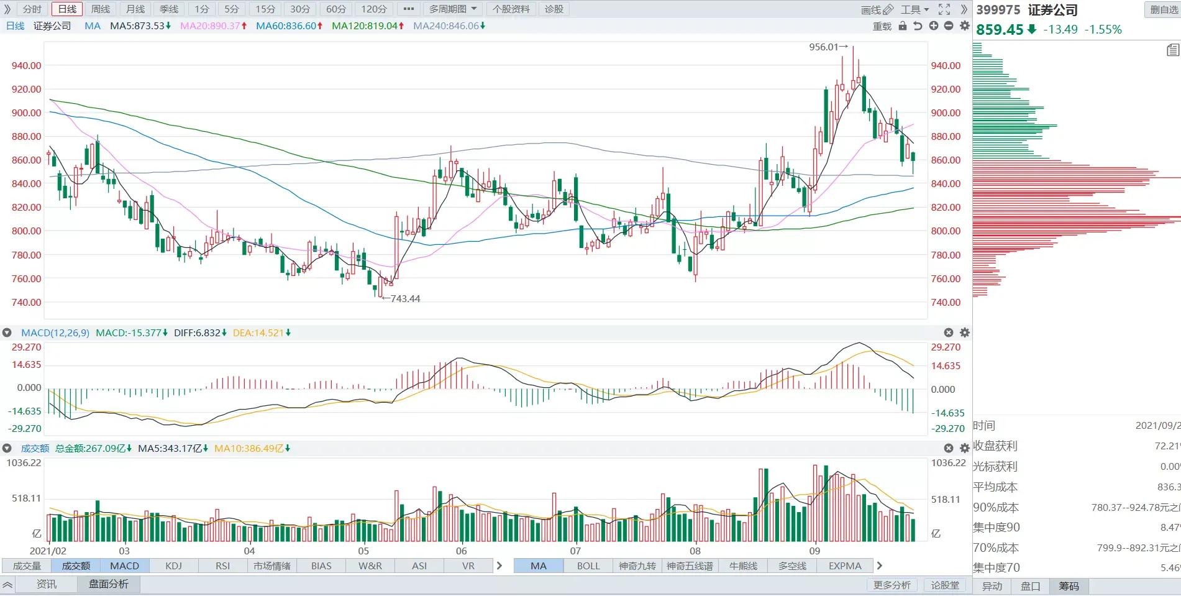The image size is (1181, 596).
Task: Click double chevron at top-left corner
Action: [x=7, y=9]
